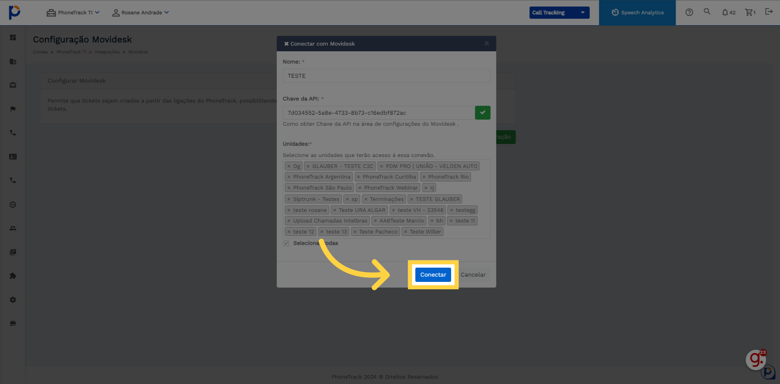Open the Call Tracking dropdown
This screenshot has height=384, width=780.
click(x=559, y=13)
